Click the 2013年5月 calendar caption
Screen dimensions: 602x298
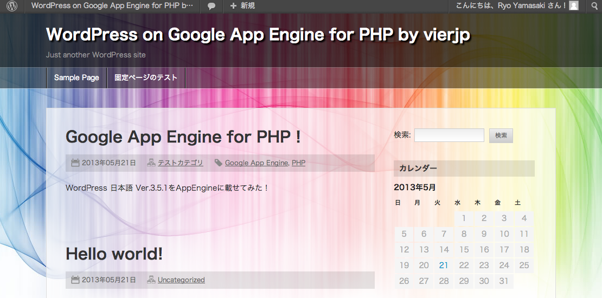point(415,187)
